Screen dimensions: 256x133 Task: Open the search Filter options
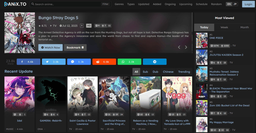coord(105,4)
